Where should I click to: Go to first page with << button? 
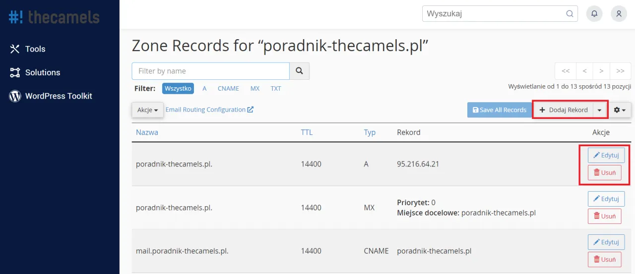coord(566,71)
